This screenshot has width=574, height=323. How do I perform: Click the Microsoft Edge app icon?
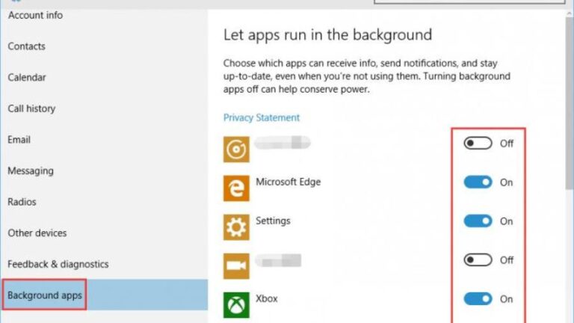(x=236, y=188)
